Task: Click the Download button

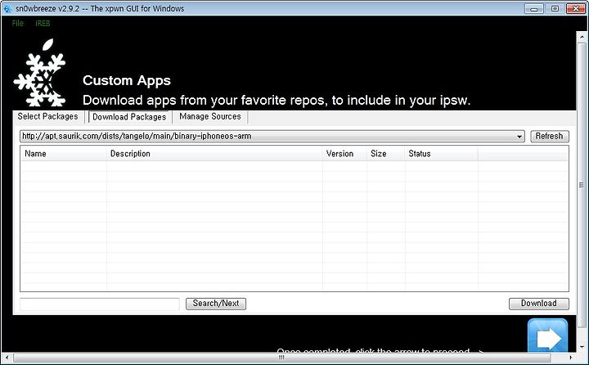Action: tap(538, 304)
